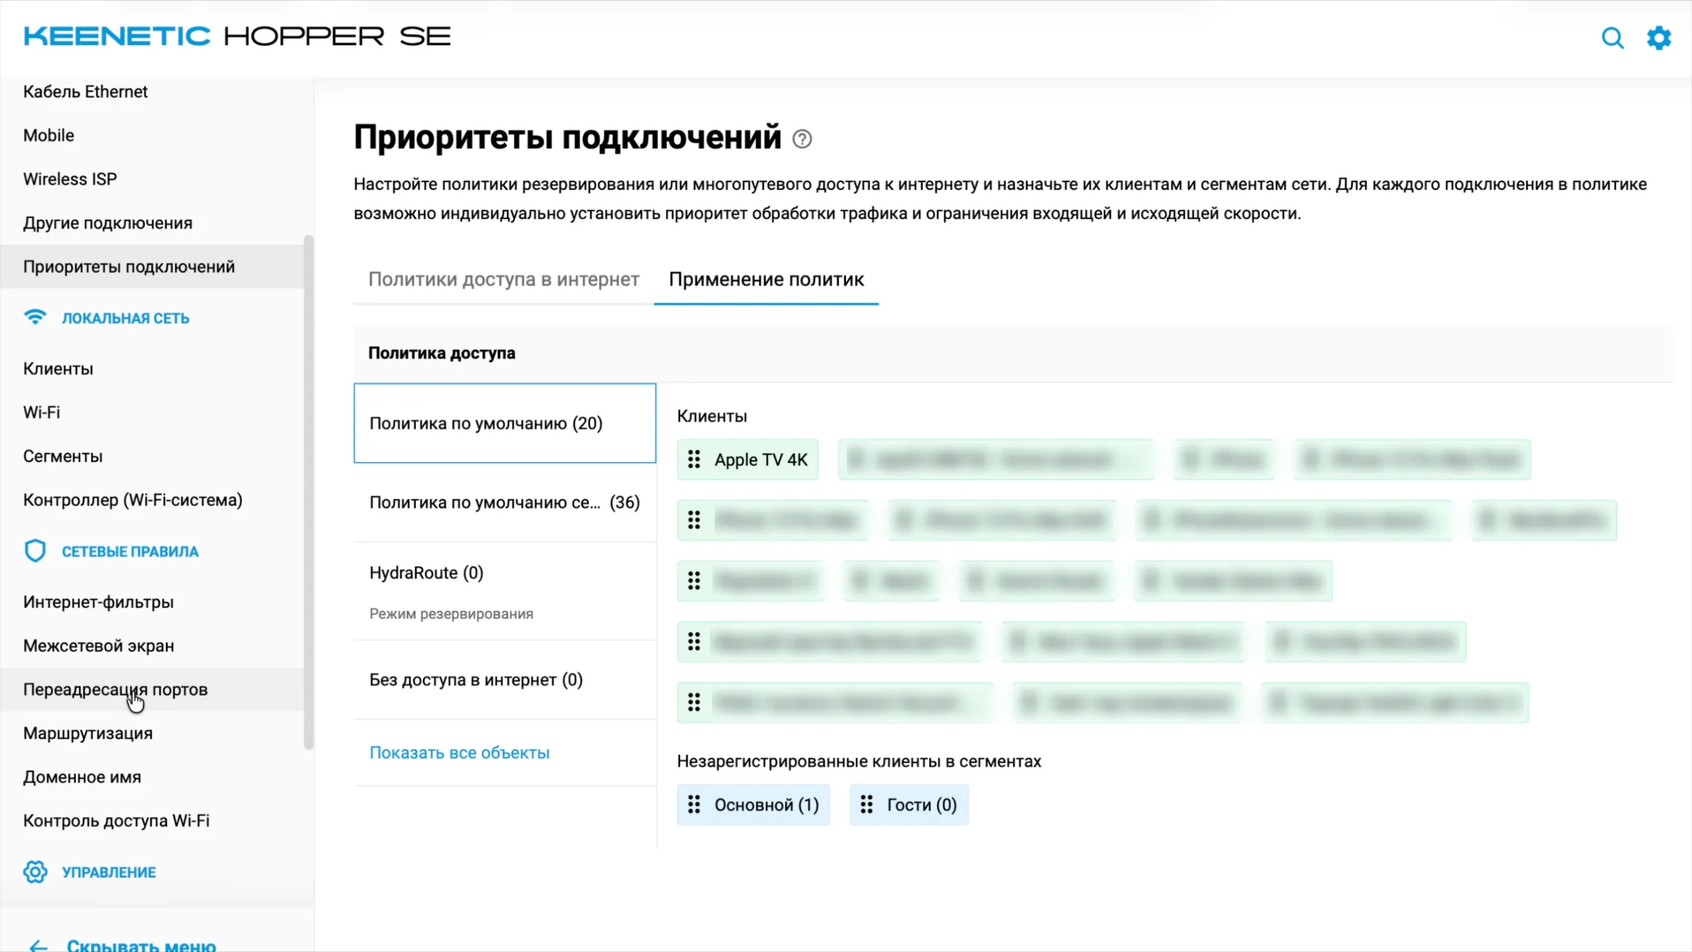Expand the Управление section header
The height and width of the screenshot is (952, 1692).
click(x=109, y=872)
